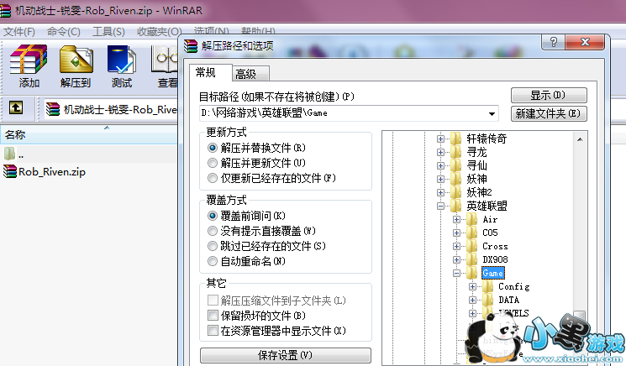Click the dialog help question mark button
This screenshot has height=366, width=626.
pyautogui.click(x=553, y=42)
